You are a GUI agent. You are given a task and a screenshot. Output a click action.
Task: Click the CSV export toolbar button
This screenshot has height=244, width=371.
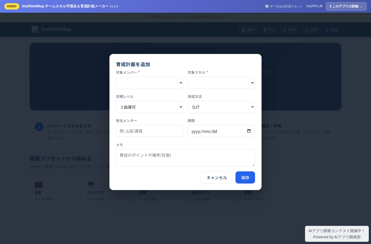pos(269,30)
